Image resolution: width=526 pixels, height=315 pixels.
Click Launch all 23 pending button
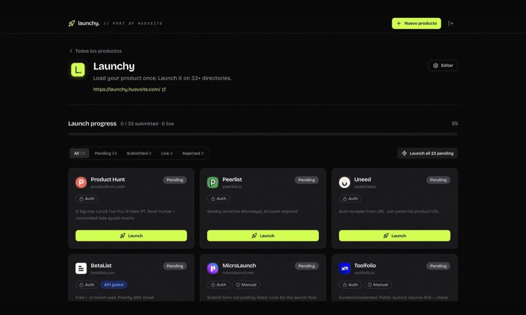point(427,153)
